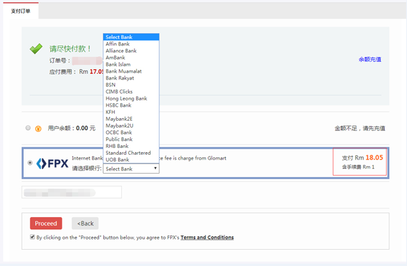Choose Select Bank placeholder option in list

pyautogui.click(x=131, y=37)
